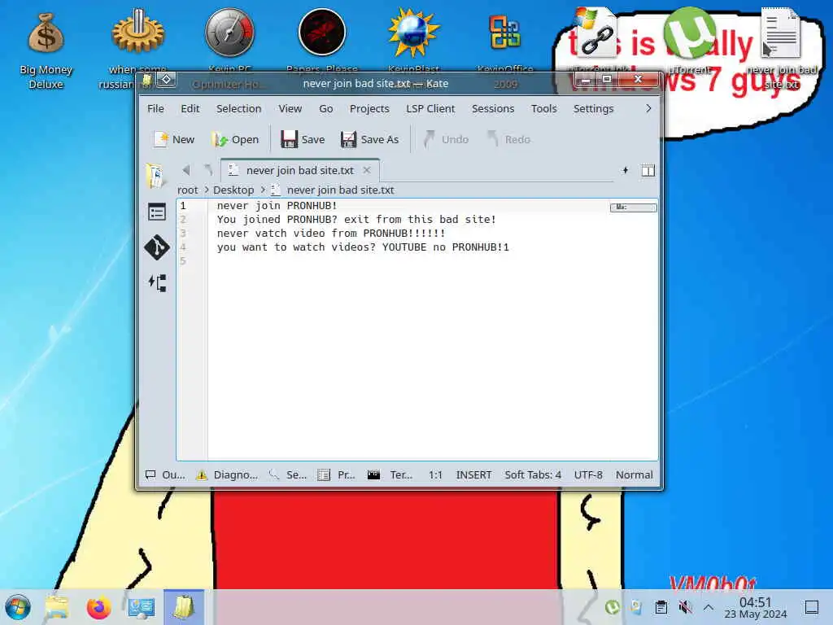Click the Kate taskbar entry
The height and width of the screenshot is (625, 833).
pos(183,607)
